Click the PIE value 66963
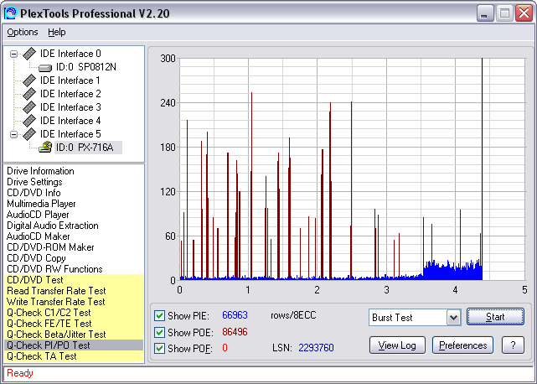 click(235, 315)
